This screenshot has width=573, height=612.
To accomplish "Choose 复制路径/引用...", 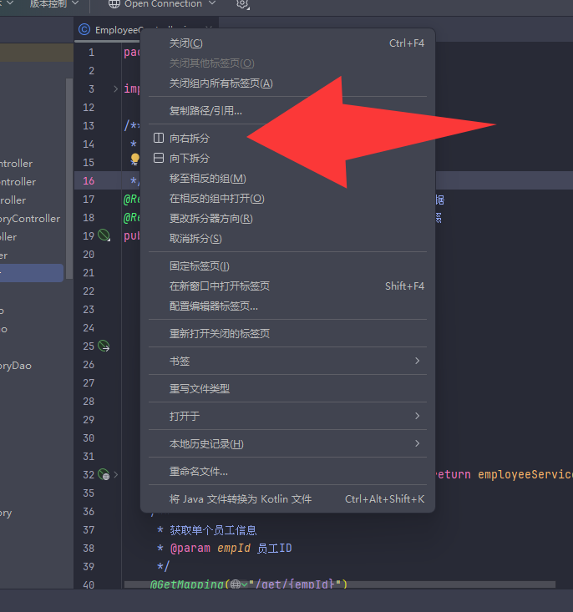I will [287, 111].
